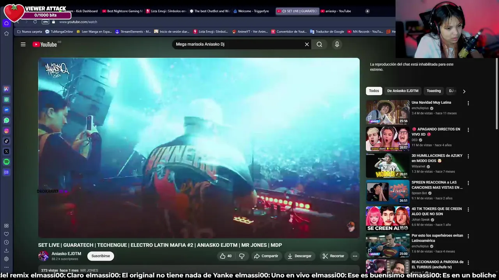This screenshot has height=280, width=499.
Task: Open Spotify in browser sidebar
Action: tap(6, 162)
